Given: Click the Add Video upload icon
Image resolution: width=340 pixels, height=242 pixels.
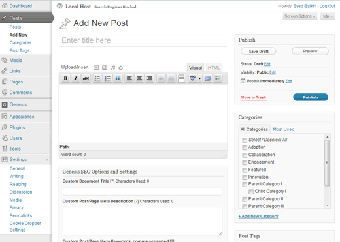Looking at the screenshot, I should 105,68.
